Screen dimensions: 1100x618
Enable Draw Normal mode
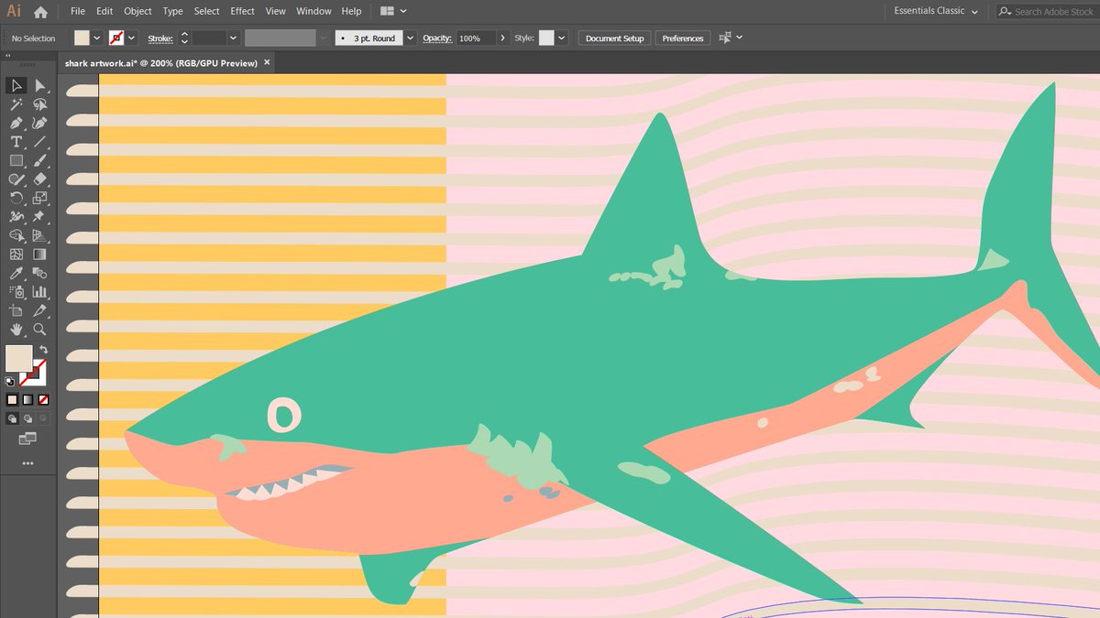(13, 418)
